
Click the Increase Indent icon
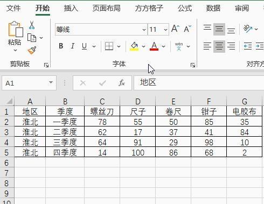click(260, 46)
